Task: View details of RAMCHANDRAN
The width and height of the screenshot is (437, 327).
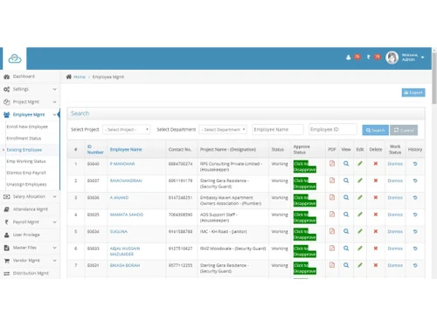Action: click(346, 181)
